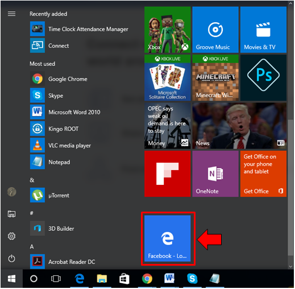Open VLC media player
295x289 pixels.
click(x=60, y=146)
